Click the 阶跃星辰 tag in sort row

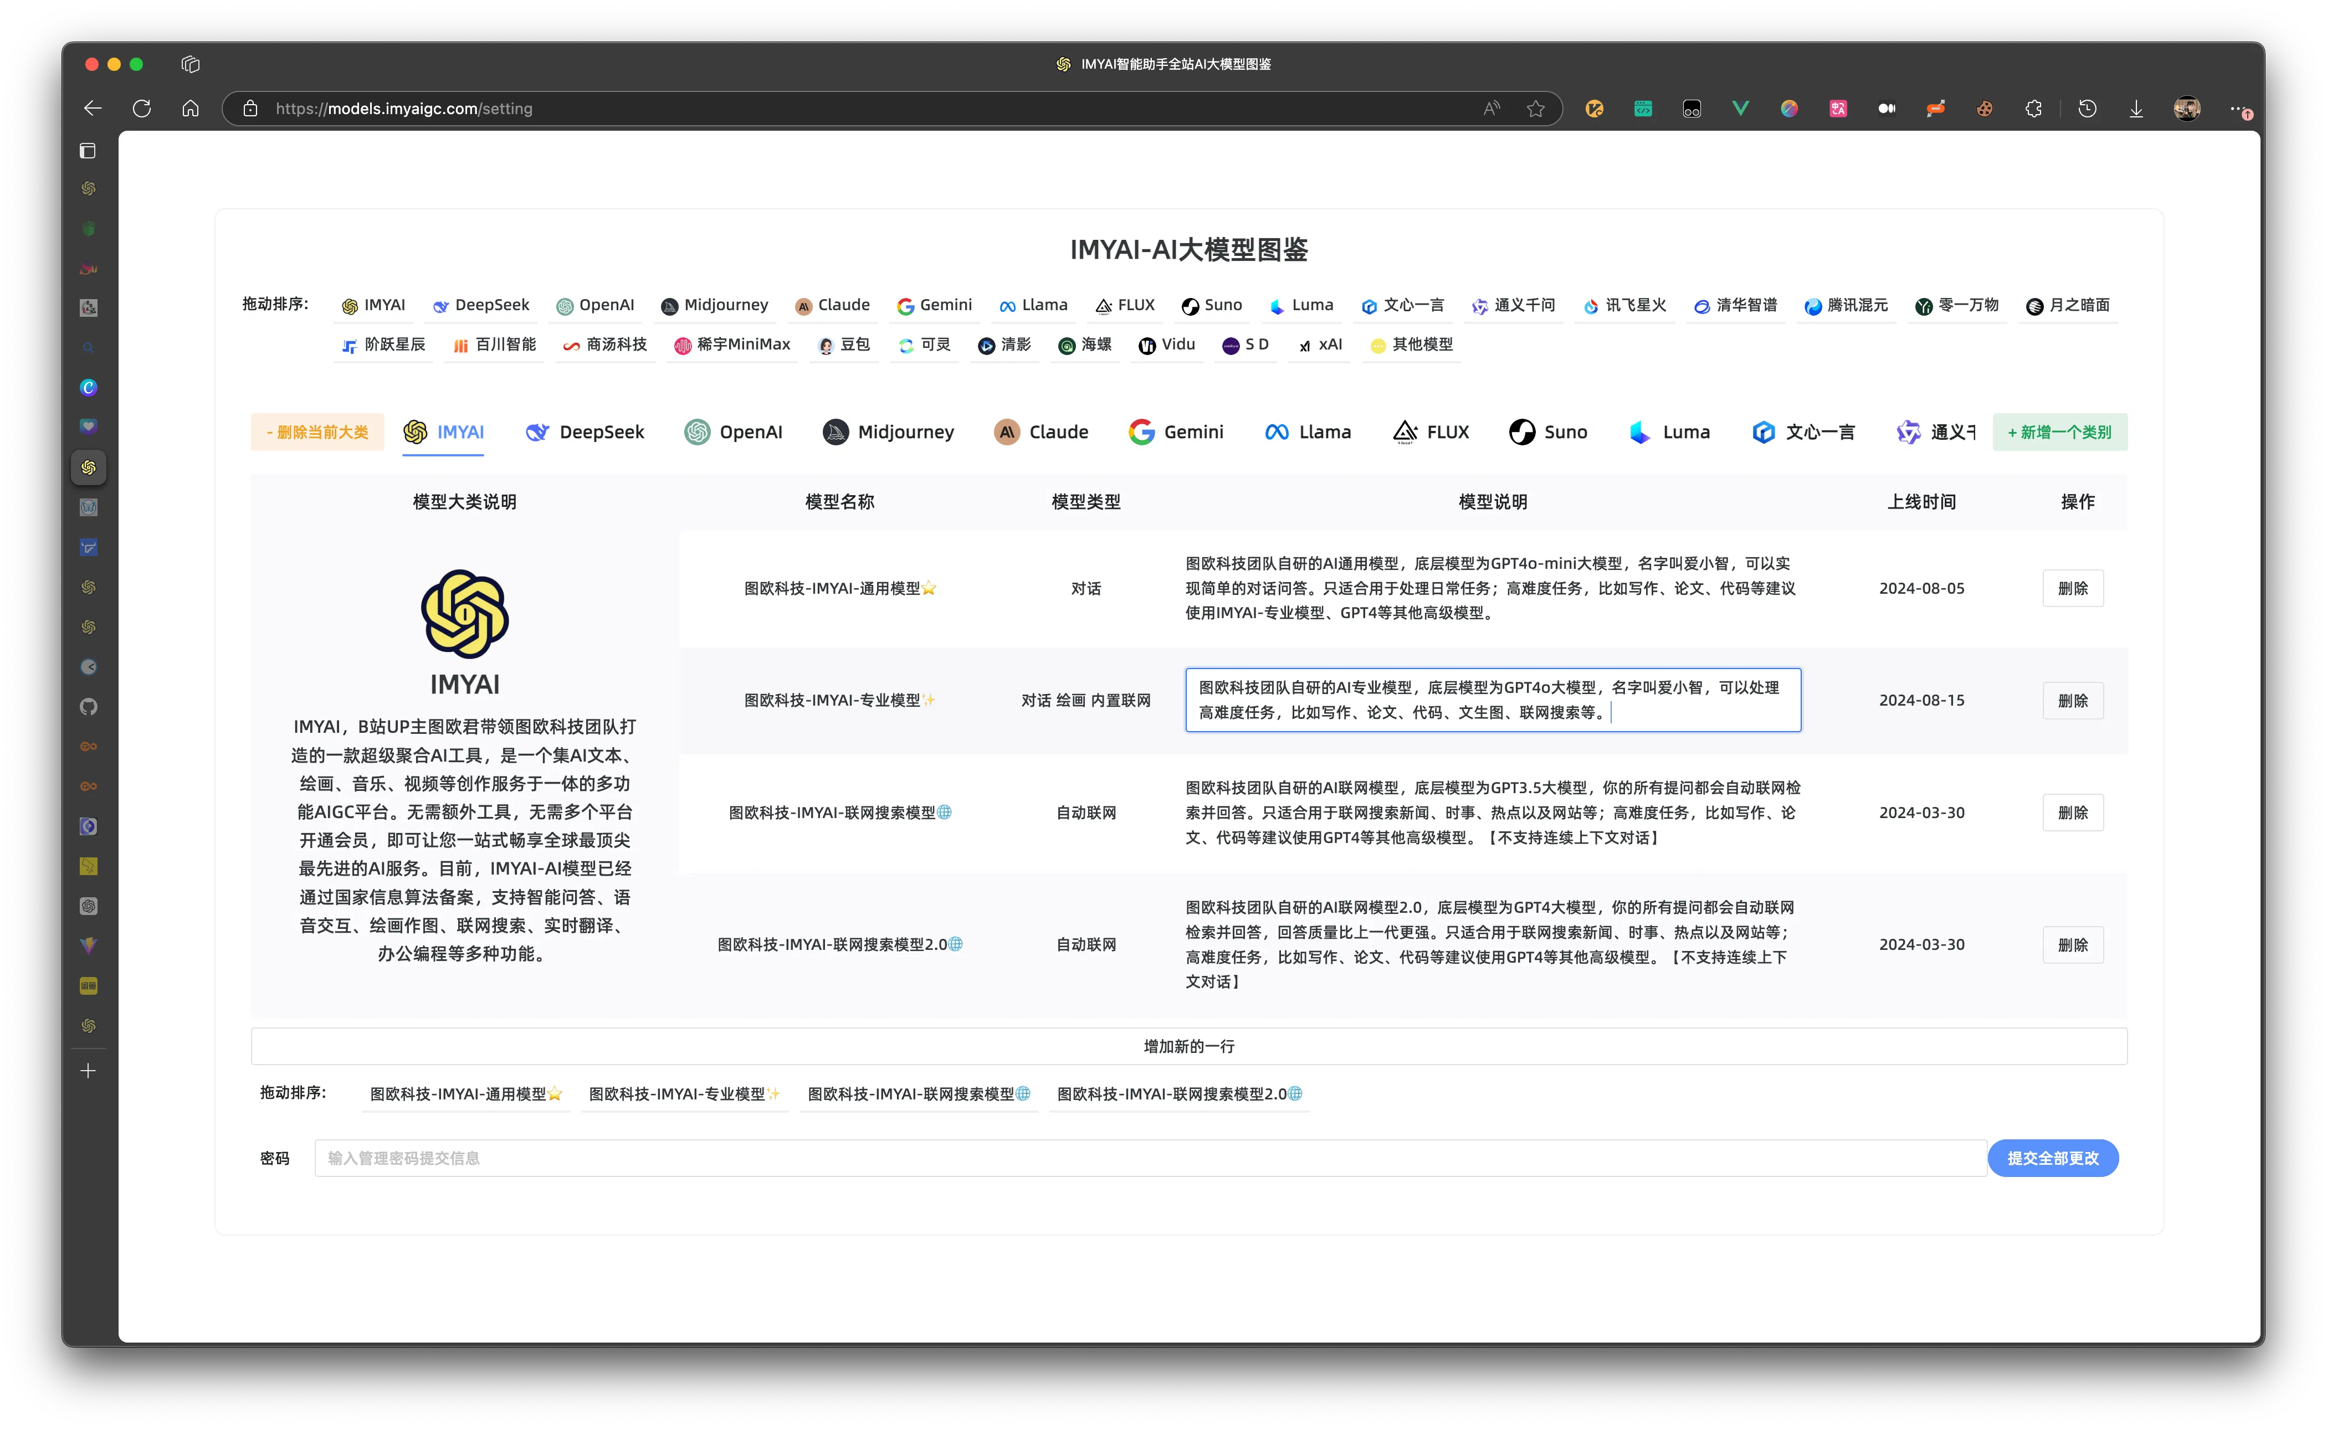pos(383,345)
